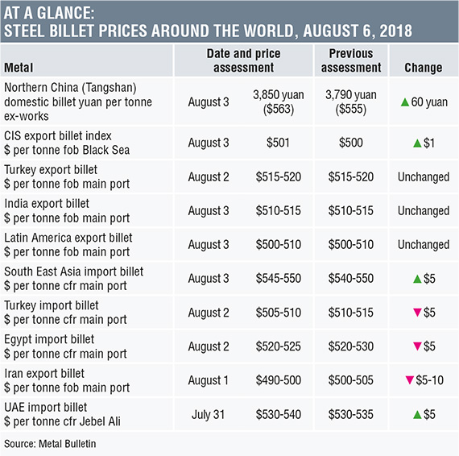Click Source: Metal Bulletin text
The image size is (459, 456).
click(x=50, y=444)
